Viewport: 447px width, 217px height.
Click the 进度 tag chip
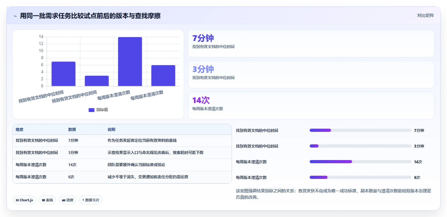(x=67, y=200)
